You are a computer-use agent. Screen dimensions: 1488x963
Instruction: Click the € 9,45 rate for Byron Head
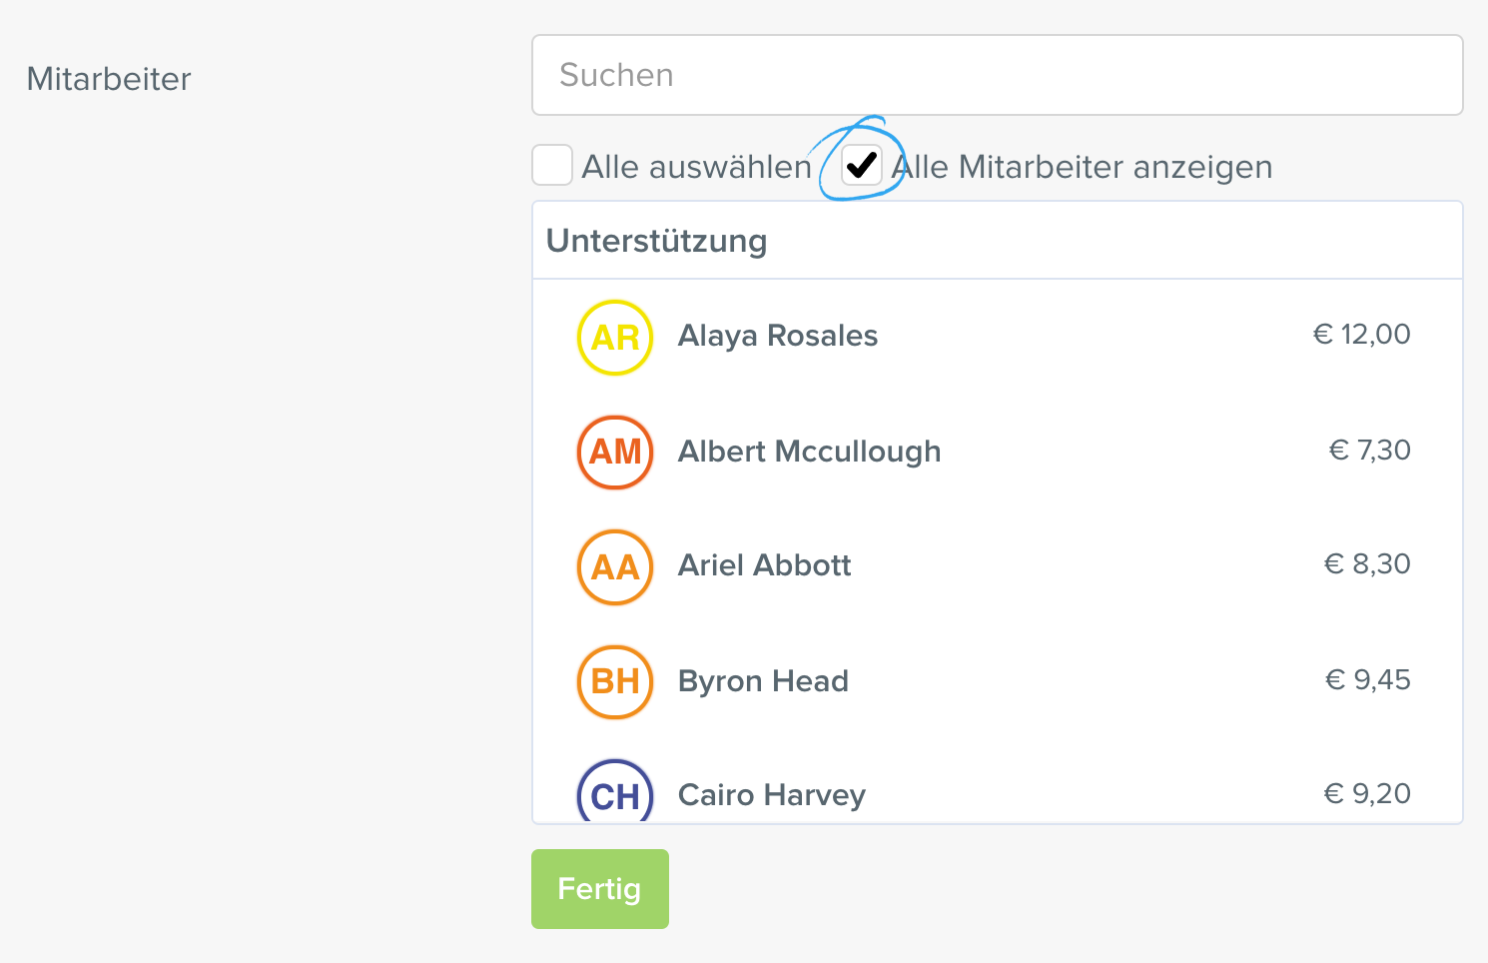[x=1367, y=680]
